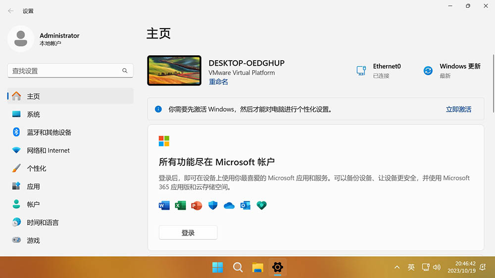Open 游戏 settings category
This screenshot has height=278, width=495.
coord(70,240)
